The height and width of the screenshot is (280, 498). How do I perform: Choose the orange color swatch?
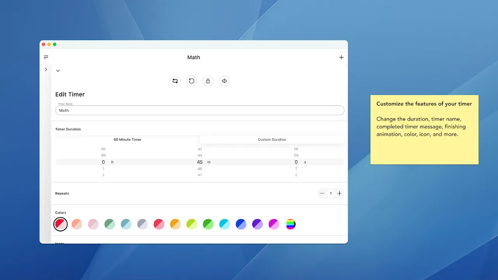click(175, 224)
